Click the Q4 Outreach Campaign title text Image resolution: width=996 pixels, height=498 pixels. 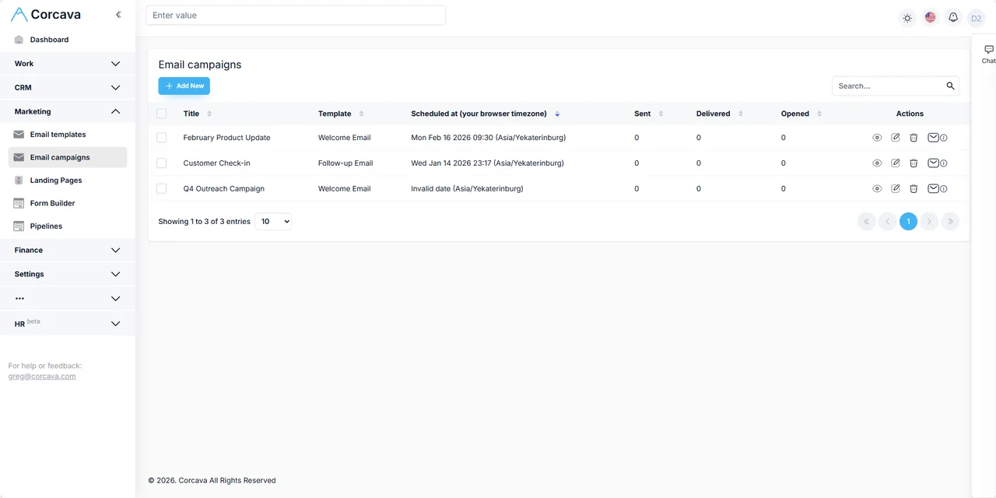click(224, 189)
